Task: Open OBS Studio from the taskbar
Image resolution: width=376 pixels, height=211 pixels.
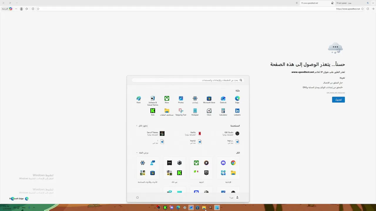Action: click(159, 207)
